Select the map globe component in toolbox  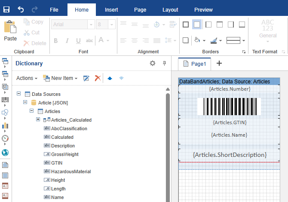tap(5, 153)
